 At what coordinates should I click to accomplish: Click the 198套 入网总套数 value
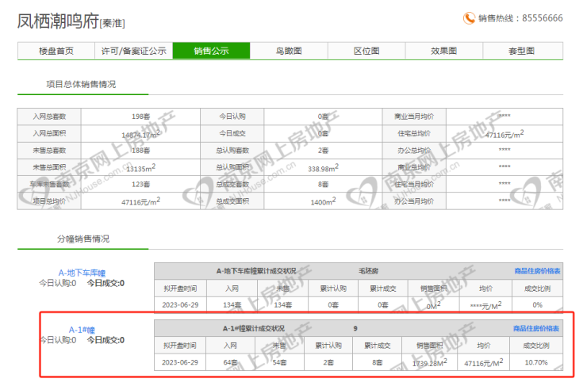[140, 117]
